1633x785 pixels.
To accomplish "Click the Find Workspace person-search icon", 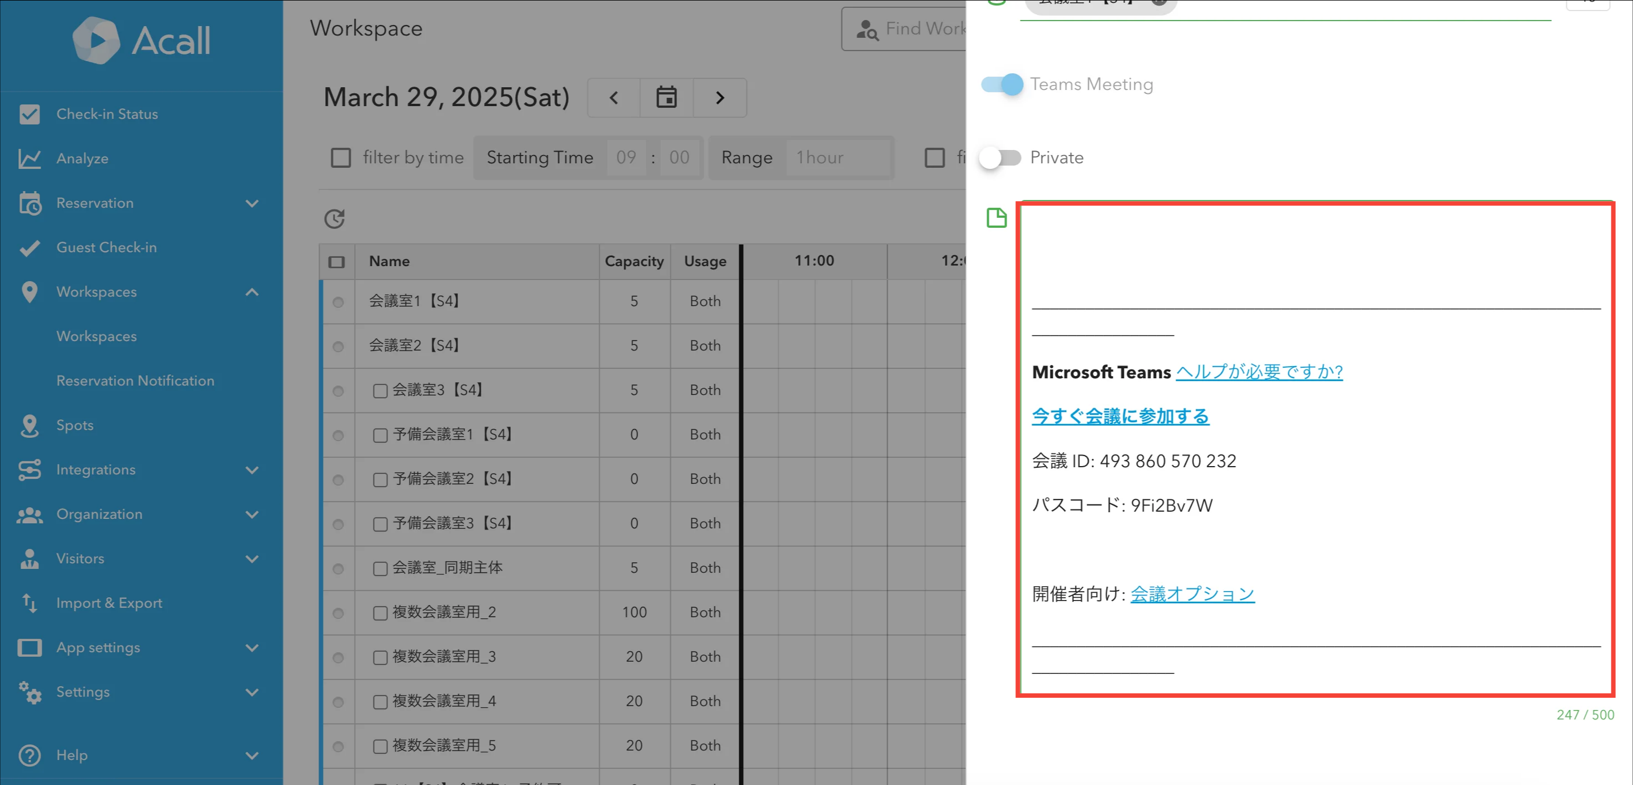I will point(867,29).
